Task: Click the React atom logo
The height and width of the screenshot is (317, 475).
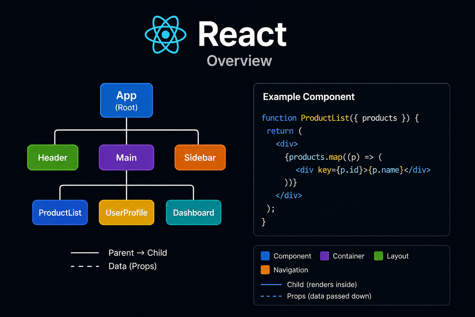Action: [165, 34]
